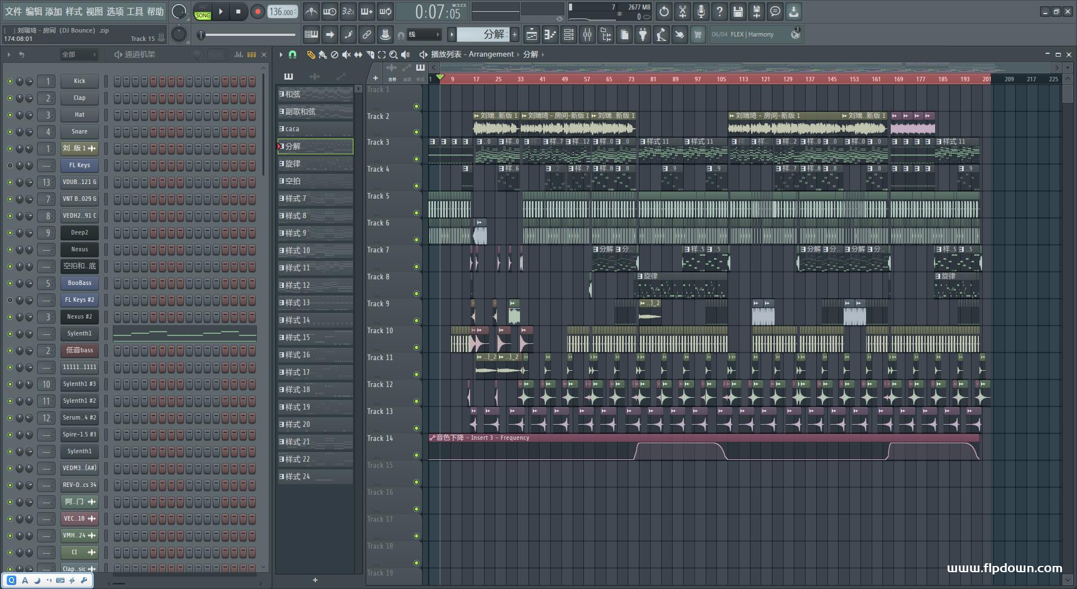The image size is (1077, 589).
Task: Arm the red Record button
Action: pyautogui.click(x=257, y=11)
